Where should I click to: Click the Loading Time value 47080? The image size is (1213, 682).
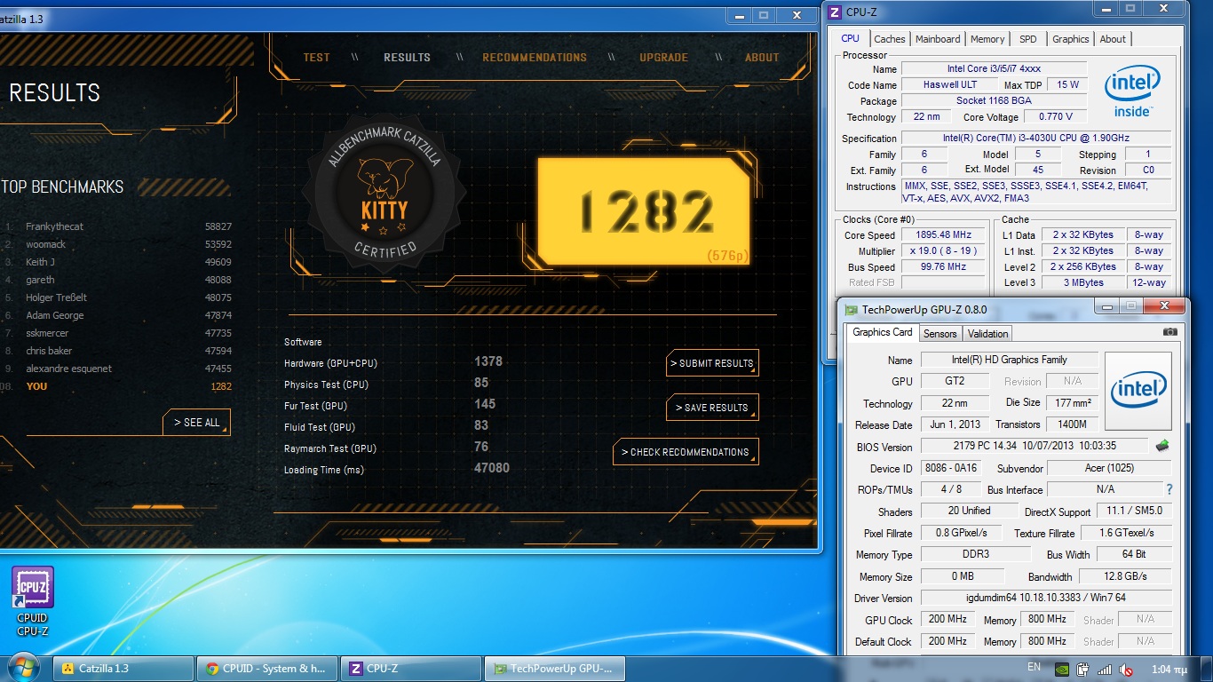[492, 468]
